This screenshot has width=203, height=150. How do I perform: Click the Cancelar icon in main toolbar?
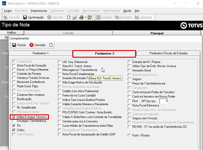pos(49,17)
